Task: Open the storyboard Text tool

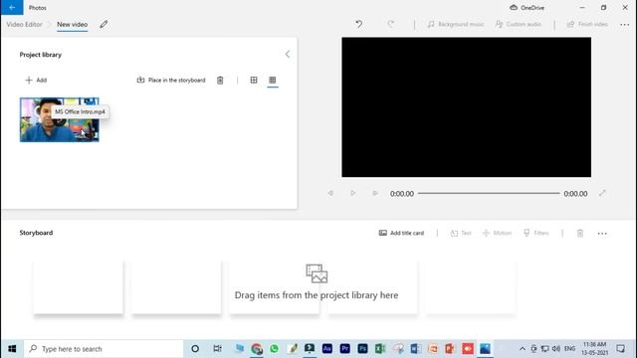Action: coord(461,233)
